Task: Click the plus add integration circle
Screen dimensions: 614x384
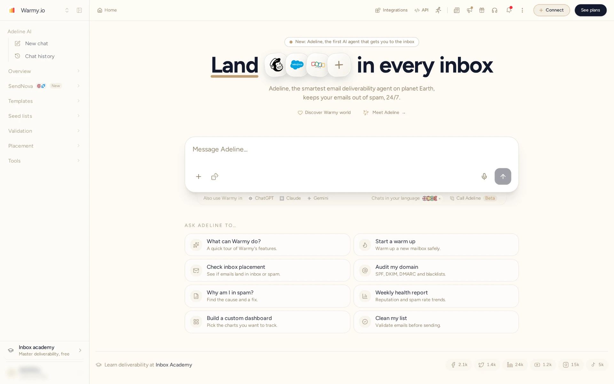Action: (339, 65)
